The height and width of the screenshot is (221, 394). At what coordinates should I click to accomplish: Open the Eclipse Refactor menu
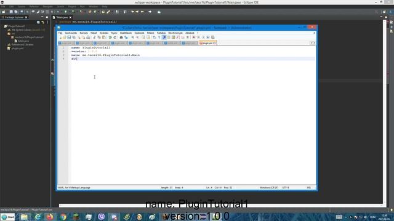pos(34,7)
